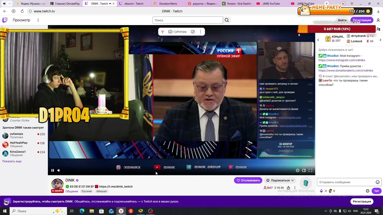Open the Yandex Alice icon in the address bar
The height and width of the screenshot is (215, 383).
tap(13, 11)
